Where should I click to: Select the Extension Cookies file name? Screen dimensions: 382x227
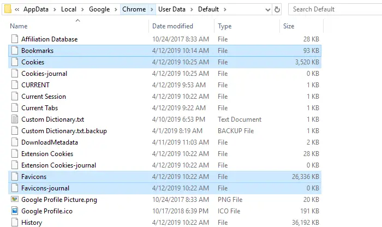(47, 154)
